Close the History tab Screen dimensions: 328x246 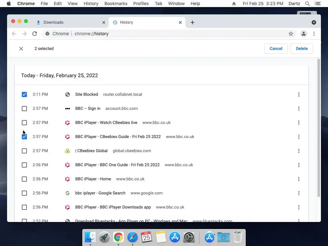(180, 22)
